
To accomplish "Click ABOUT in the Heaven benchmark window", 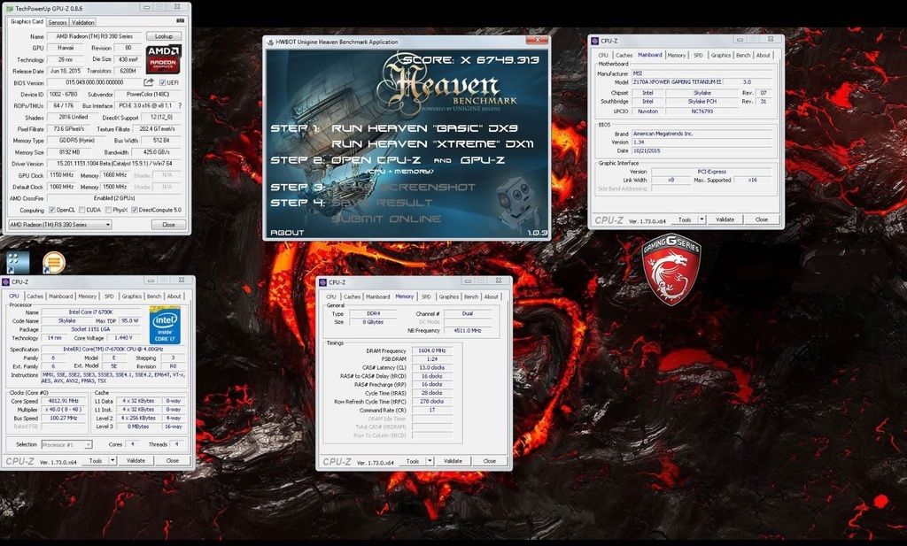I will coord(287,232).
